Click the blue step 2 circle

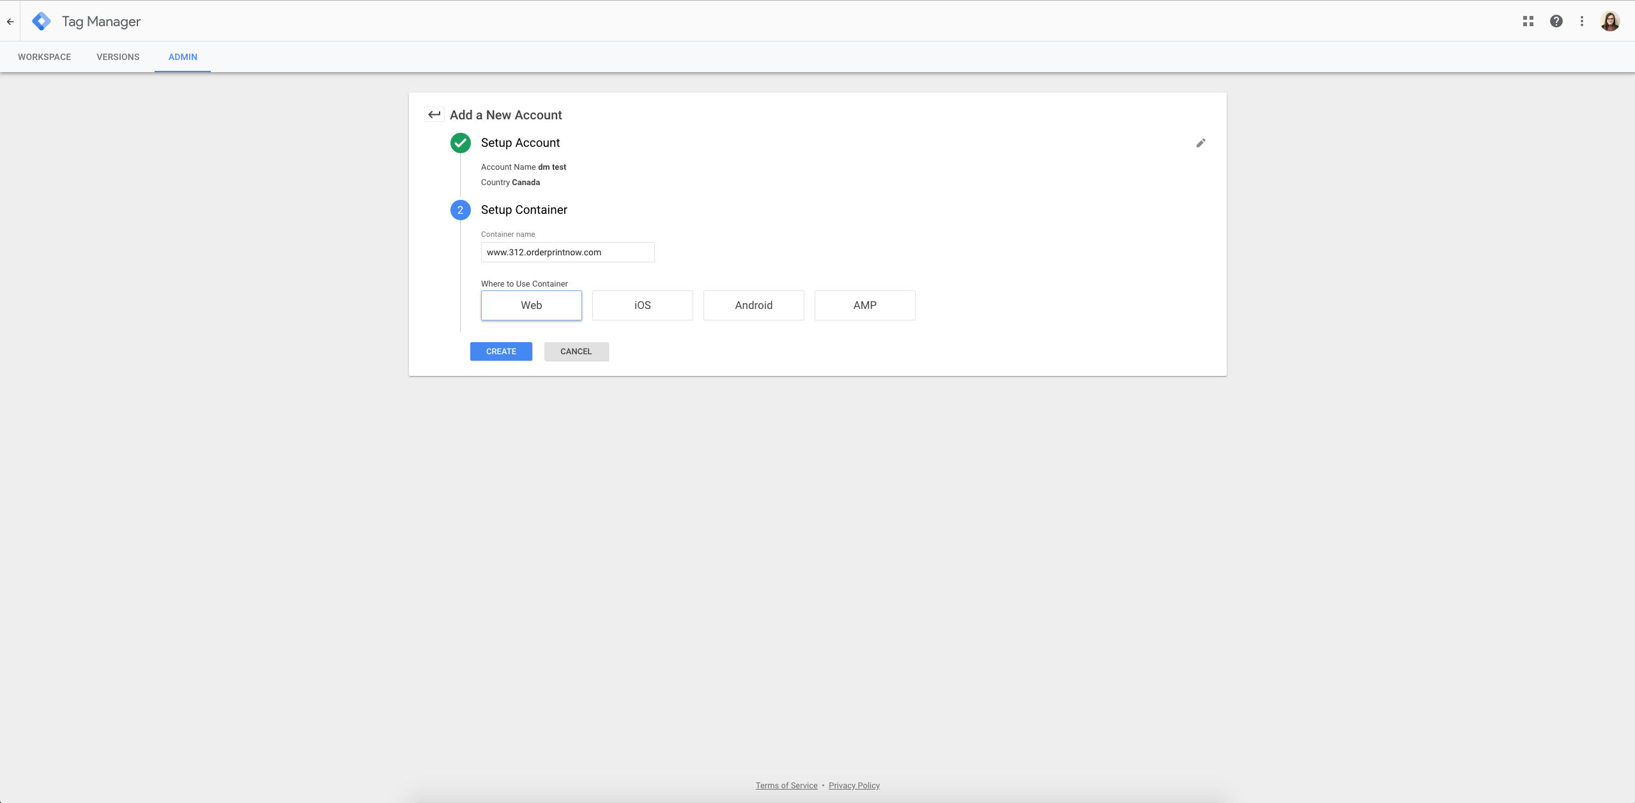[461, 210]
